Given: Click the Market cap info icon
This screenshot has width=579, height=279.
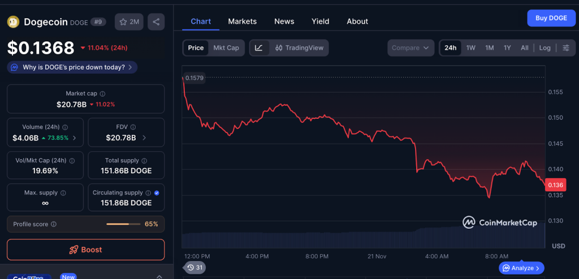Looking at the screenshot, I should pyautogui.click(x=102, y=94).
